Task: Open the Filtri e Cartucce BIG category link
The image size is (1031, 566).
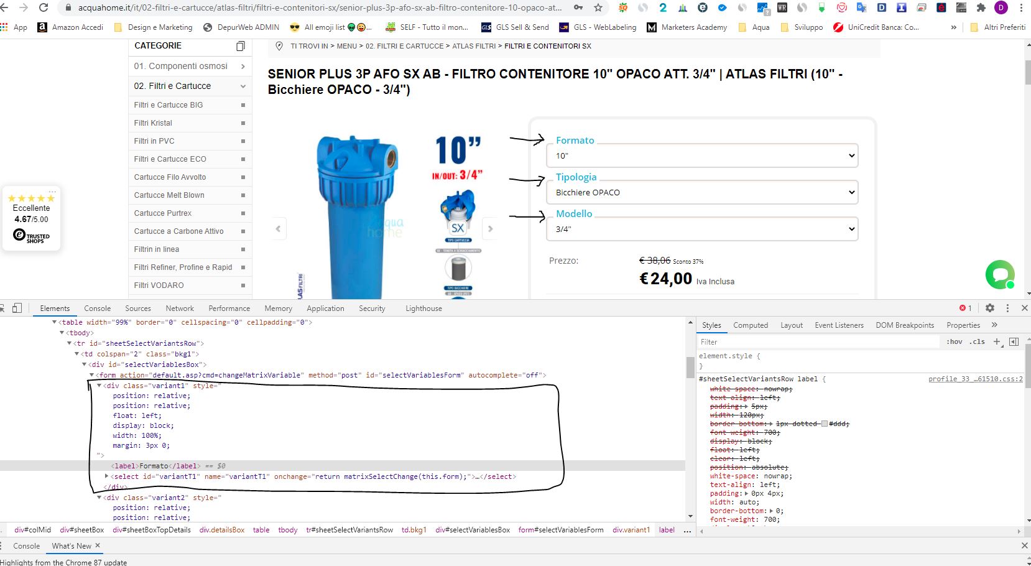Action: tap(169, 105)
